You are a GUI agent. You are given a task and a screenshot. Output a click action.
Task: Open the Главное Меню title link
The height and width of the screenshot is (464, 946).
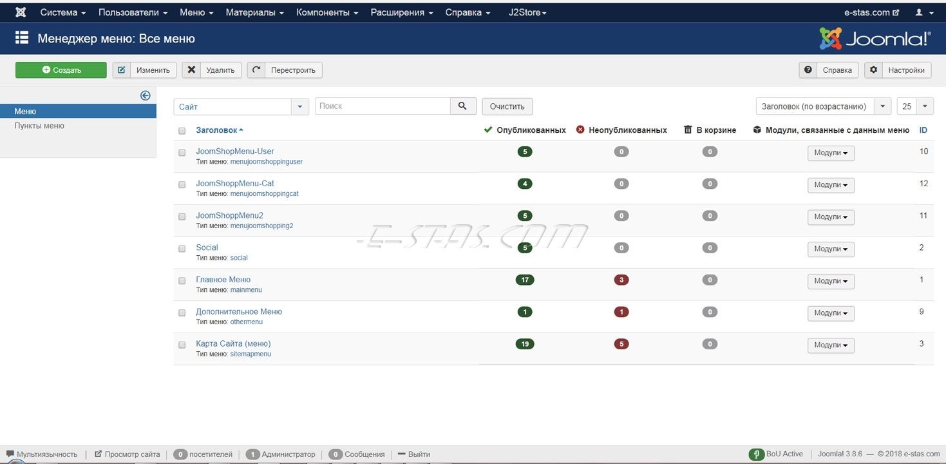pos(223,280)
